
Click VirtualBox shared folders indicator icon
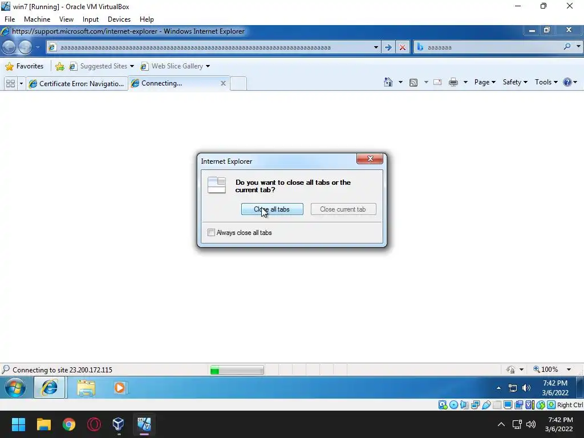[497, 405]
